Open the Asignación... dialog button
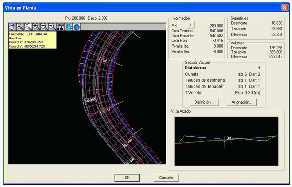This screenshot has height=187, width=292. [x=242, y=102]
